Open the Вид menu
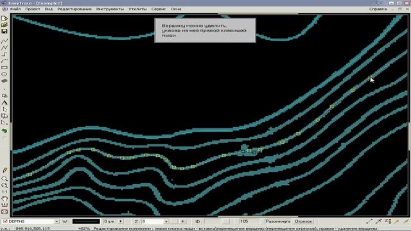Image resolution: width=411 pixels, height=231 pixels. pos(49,9)
